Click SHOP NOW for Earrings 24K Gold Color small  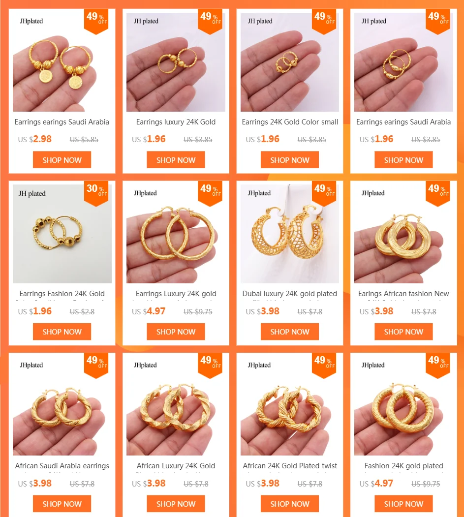289,160
